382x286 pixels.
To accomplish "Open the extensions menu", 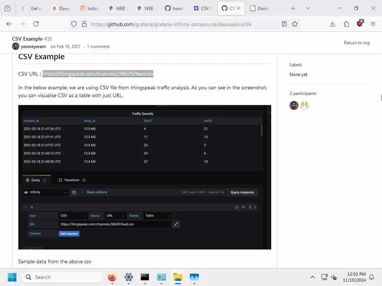I will pyautogui.click(x=346, y=24).
